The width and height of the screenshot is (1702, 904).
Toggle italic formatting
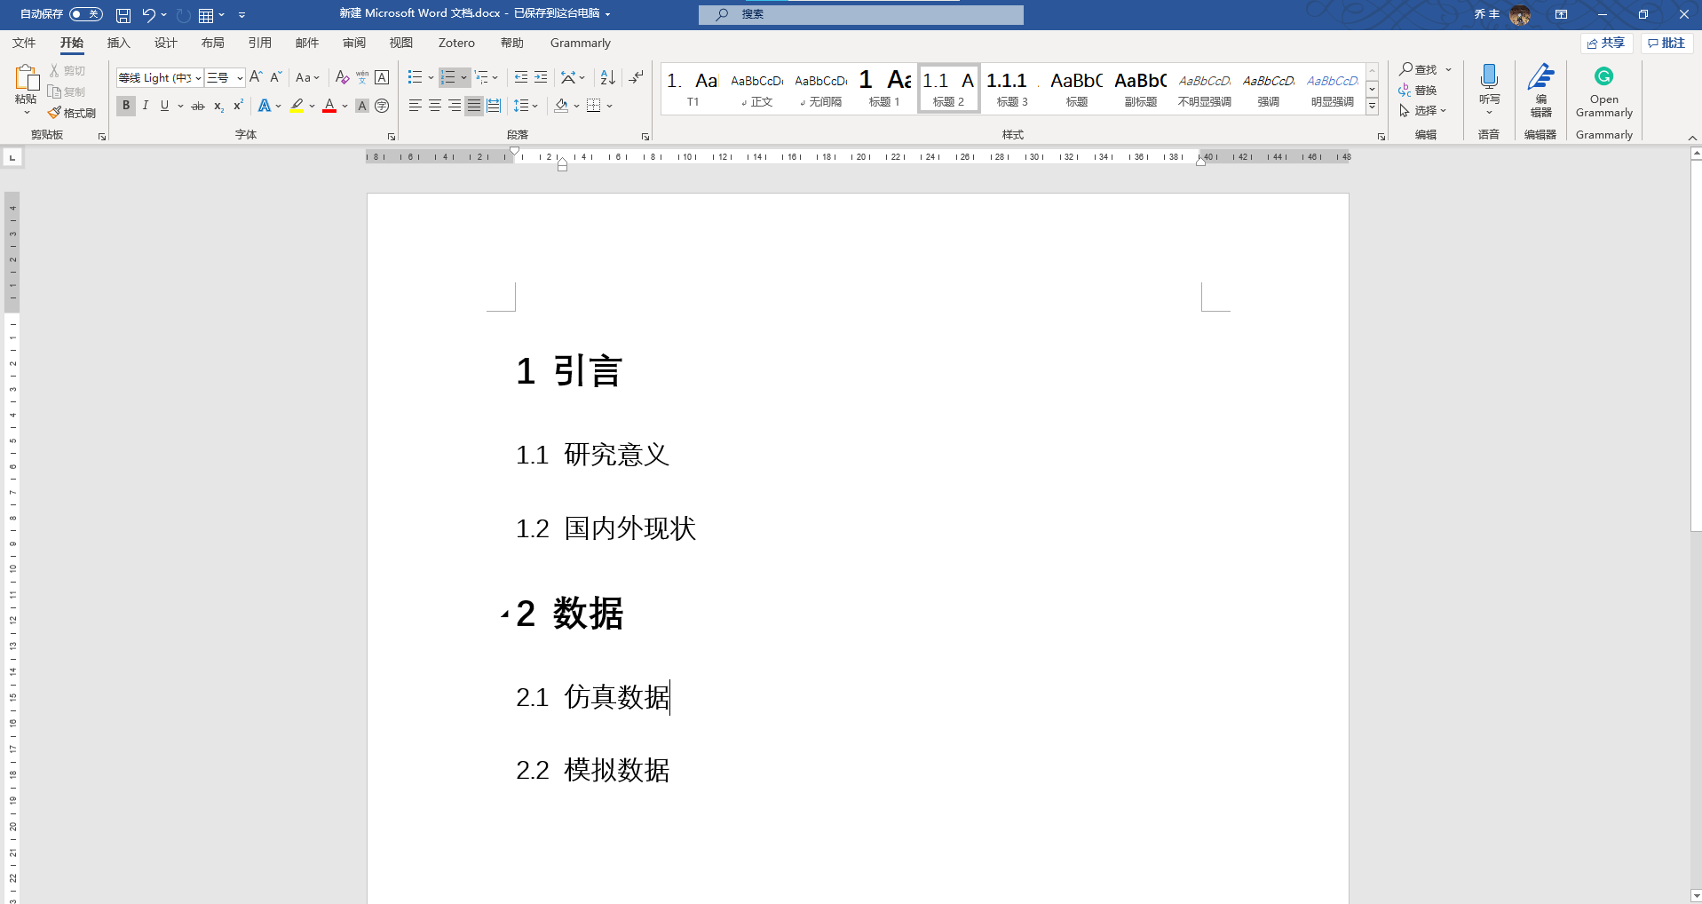146,106
